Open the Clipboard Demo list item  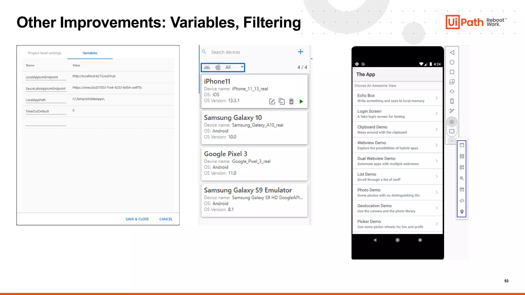click(x=397, y=129)
